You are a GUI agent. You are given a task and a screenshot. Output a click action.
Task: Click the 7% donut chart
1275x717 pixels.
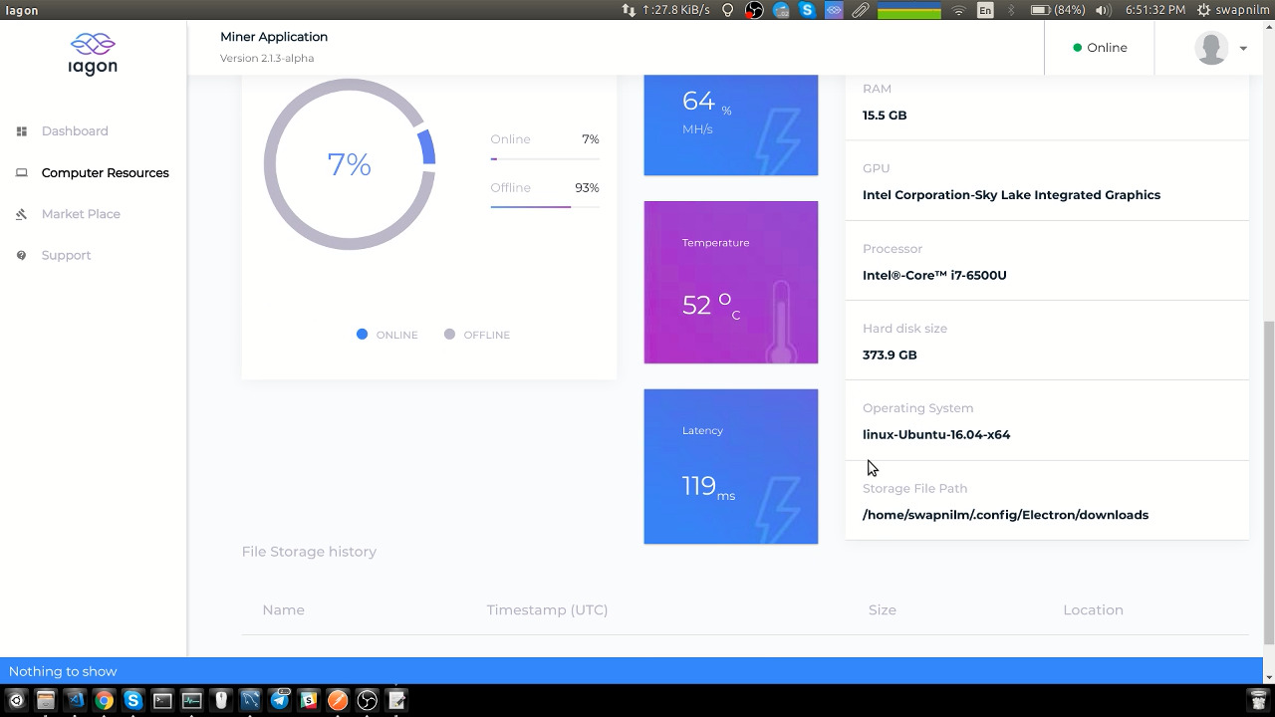point(350,164)
